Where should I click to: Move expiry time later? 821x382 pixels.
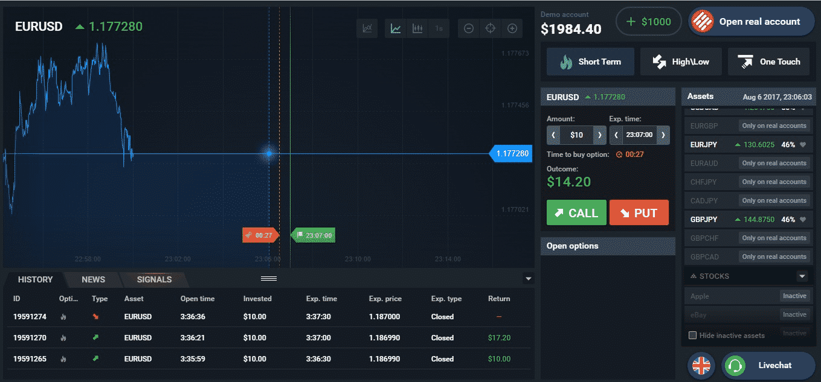coord(663,135)
